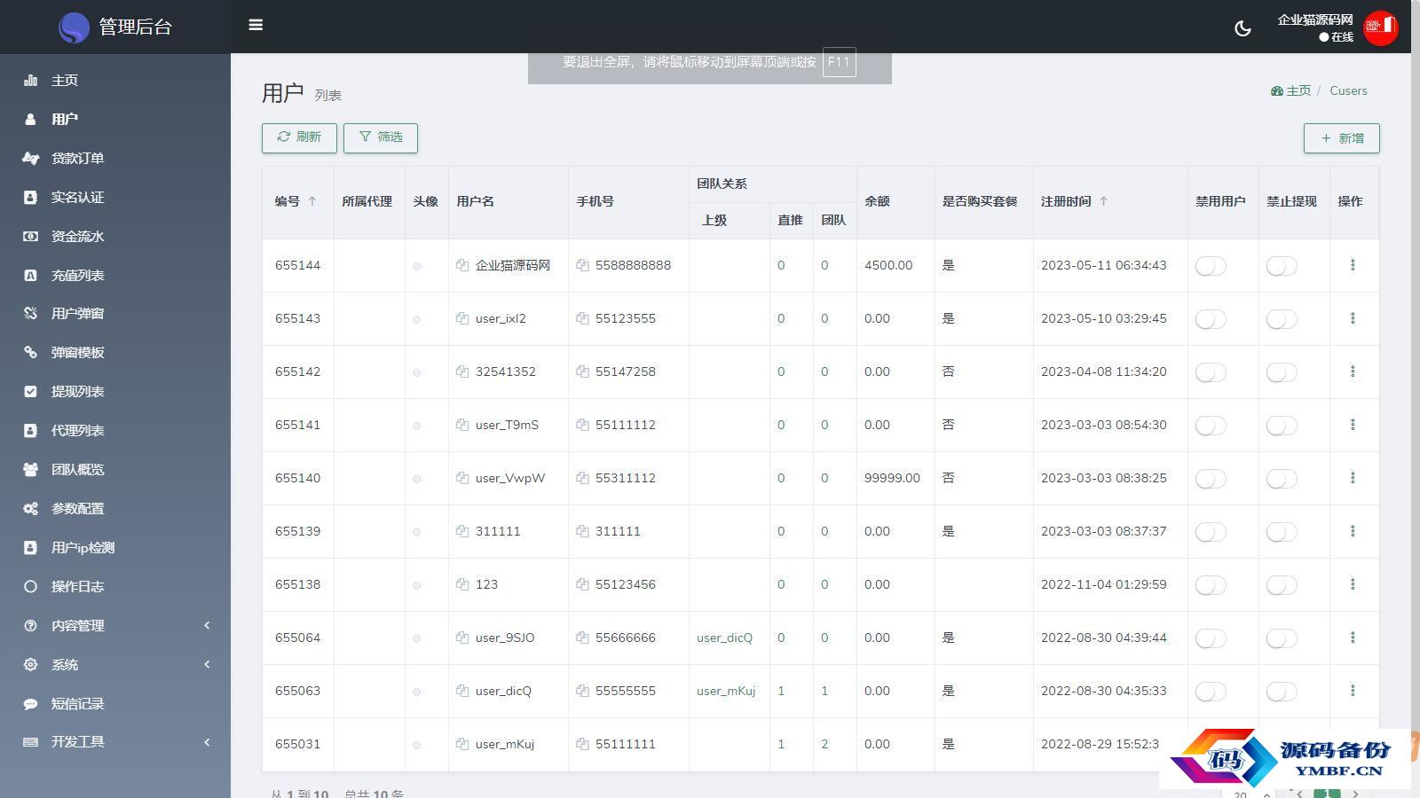Copy phone 55311112 using its copy icon
1420x798 pixels.
click(x=582, y=478)
